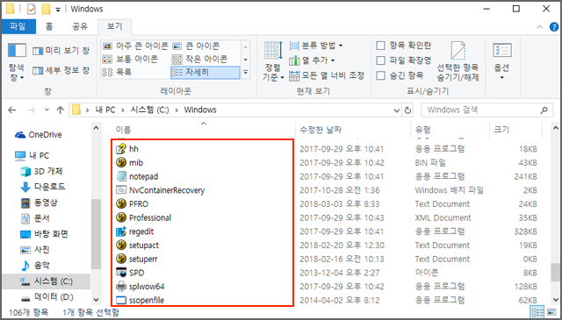The width and height of the screenshot is (562, 320).
Task: Open the 사진 folder
Action: point(35,250)
